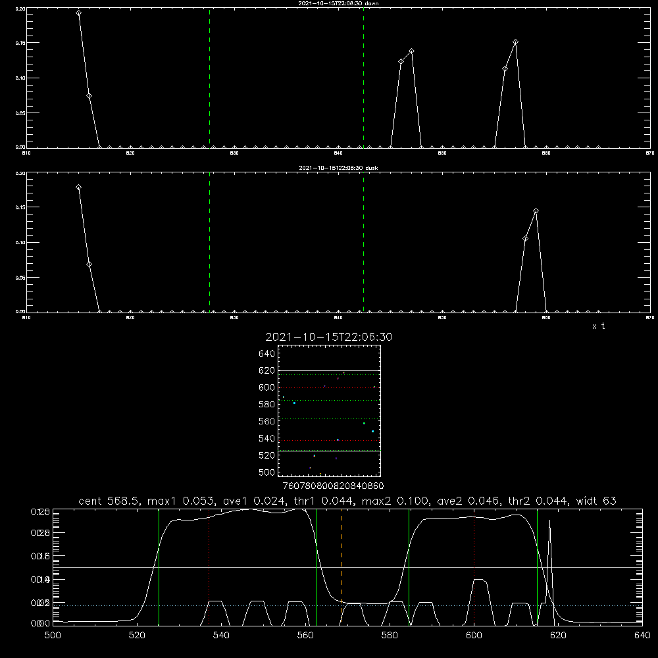
Task: Click x-axis label '640' of bottom plot
Action: 642,636
